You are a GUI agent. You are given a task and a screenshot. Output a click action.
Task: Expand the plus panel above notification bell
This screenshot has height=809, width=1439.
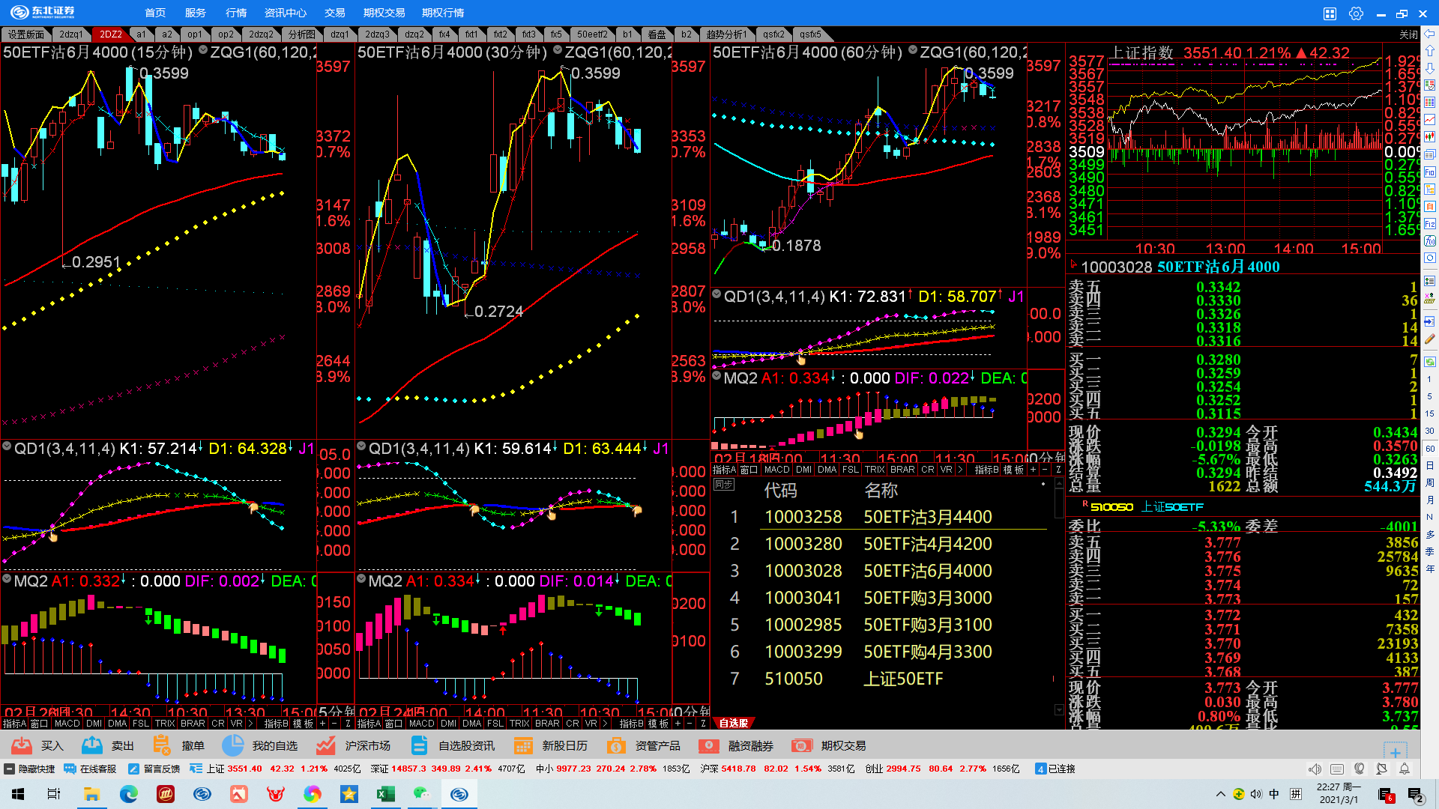click(x=1395, y=751)
